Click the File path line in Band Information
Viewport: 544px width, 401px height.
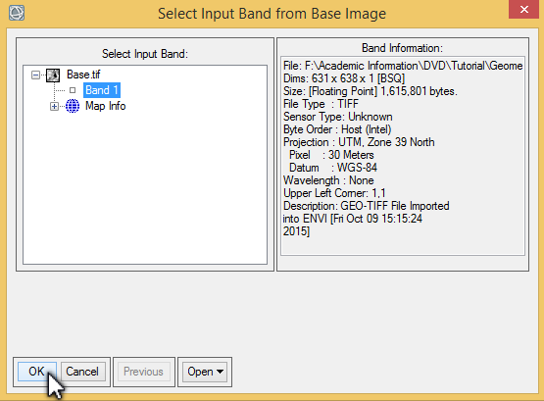click(x=403, y=66)
